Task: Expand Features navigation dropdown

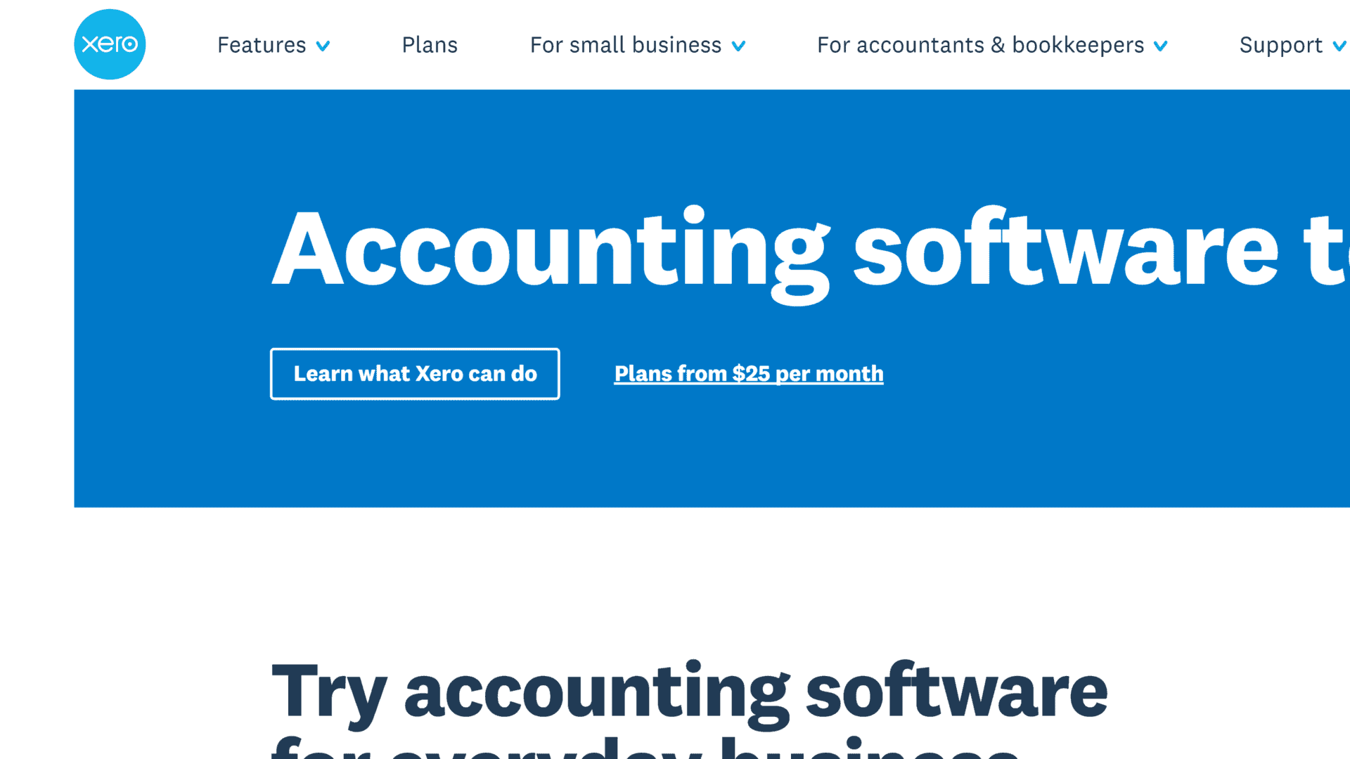Action: (x=273, y=44)
